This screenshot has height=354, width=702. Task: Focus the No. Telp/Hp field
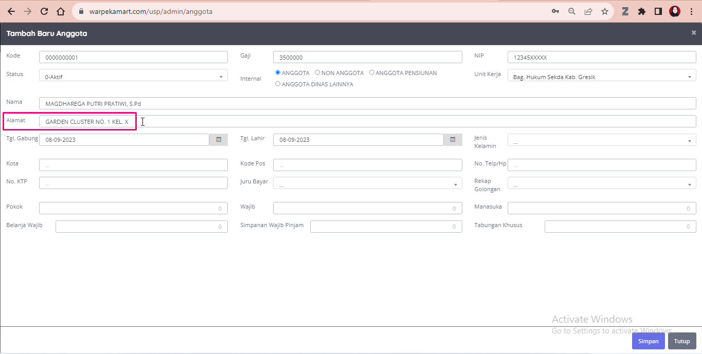point(602,165)
